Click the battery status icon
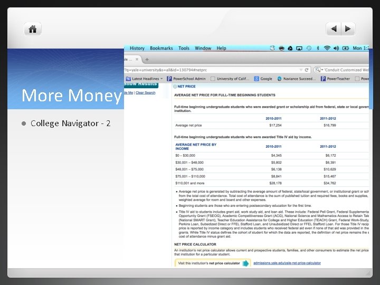The width and height of the screenshot is (380, 285). pyautogui.click(x=345, y=48)
